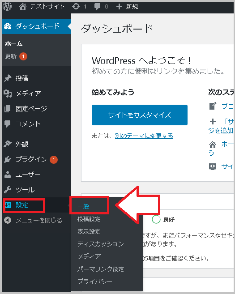The height and width of the screenshot is (294, 235).
Task: Click the 固定ページ pages icon
Action: [8, 109]
